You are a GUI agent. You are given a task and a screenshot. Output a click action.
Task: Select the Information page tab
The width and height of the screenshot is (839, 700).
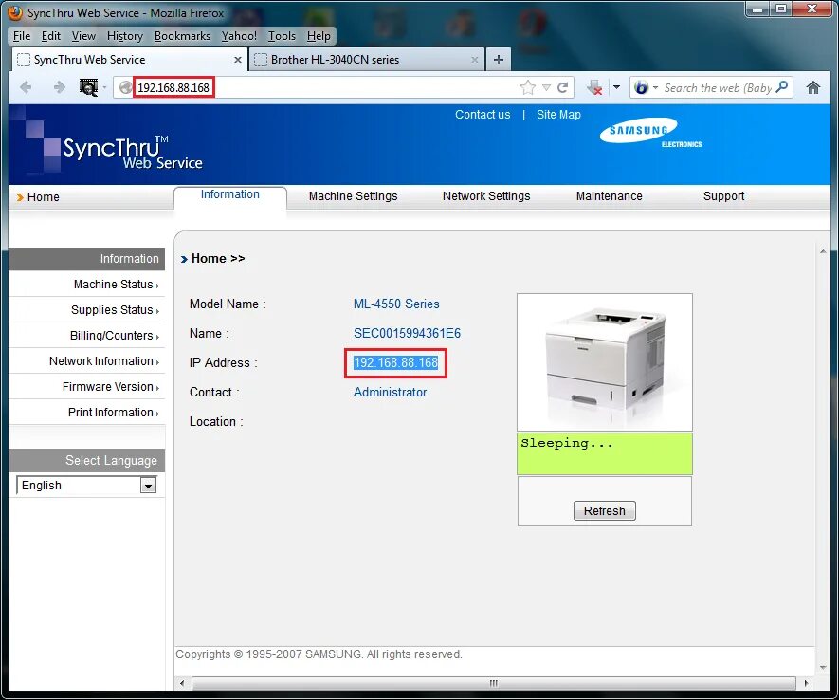[x=230, y=195]
